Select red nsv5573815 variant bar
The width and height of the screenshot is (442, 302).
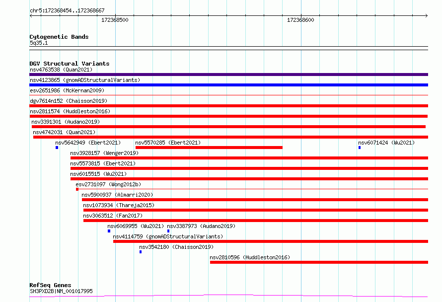tap(249, 168)
